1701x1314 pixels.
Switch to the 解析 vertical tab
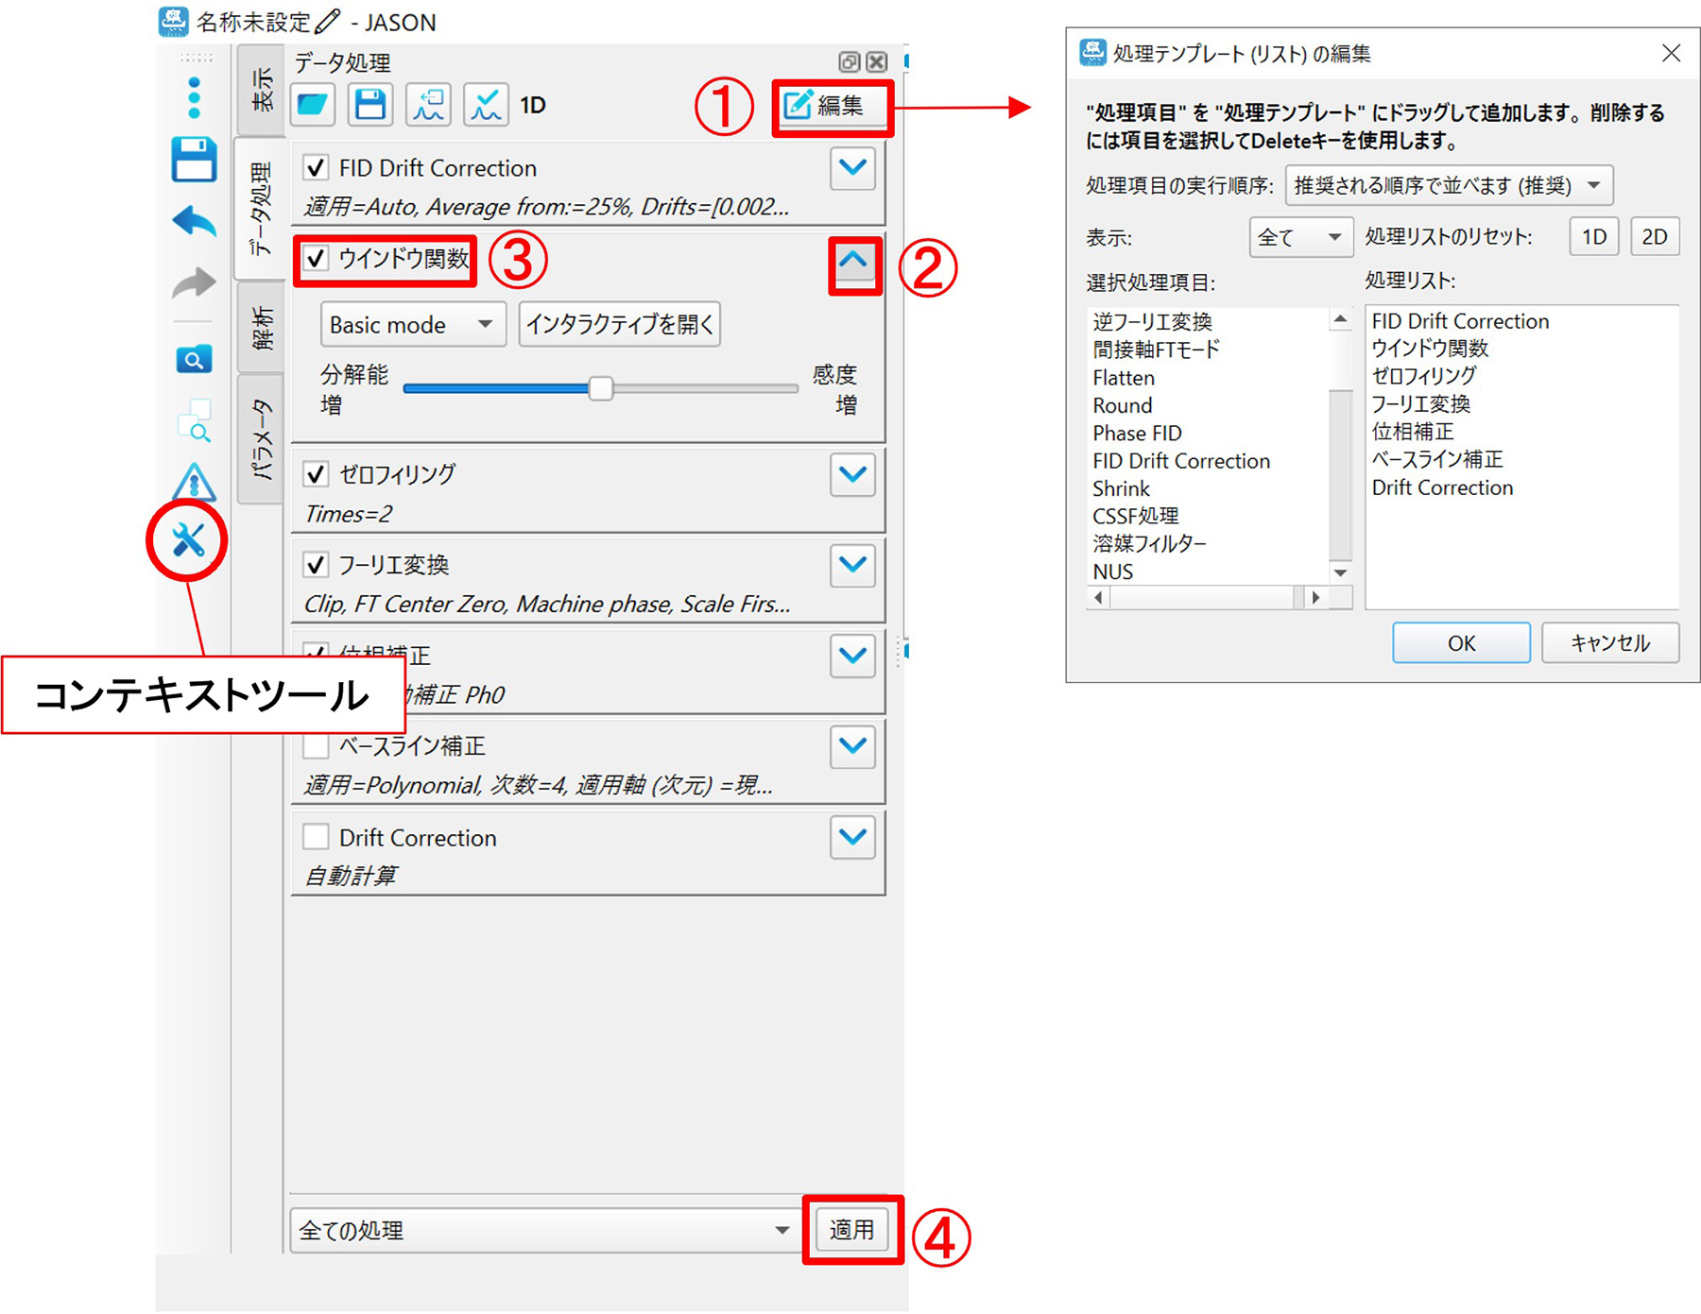pyautogui.click(x=261, y=327)
